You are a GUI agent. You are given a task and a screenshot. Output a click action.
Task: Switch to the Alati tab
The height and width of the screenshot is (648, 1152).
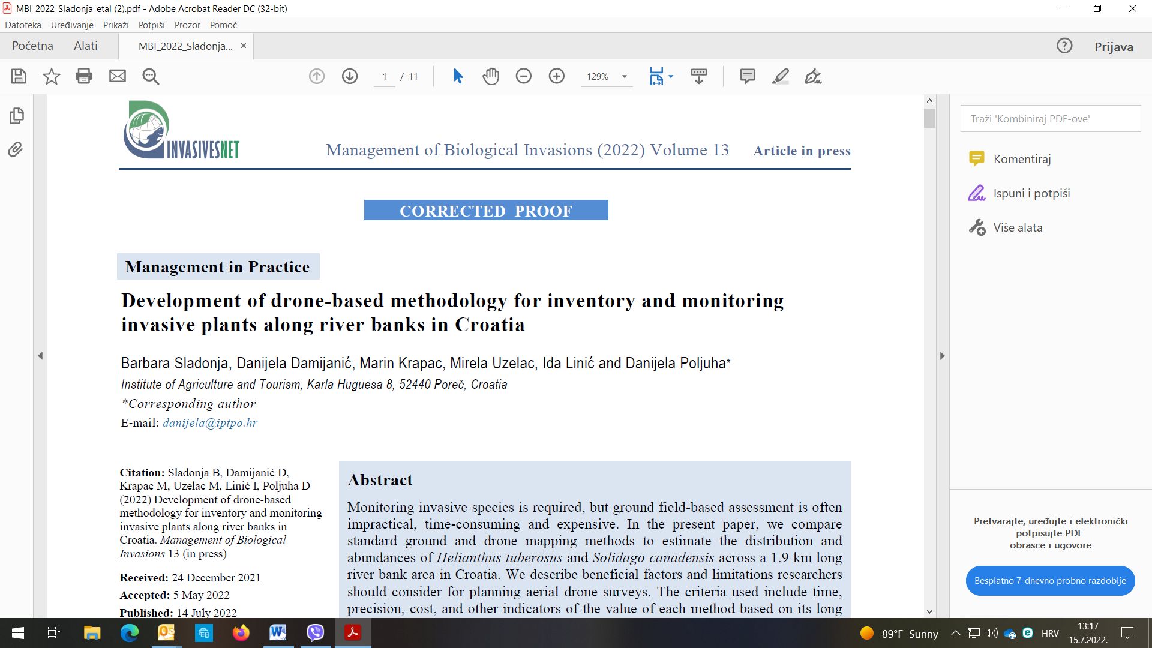pyautogui.click(x=86, y=46)
